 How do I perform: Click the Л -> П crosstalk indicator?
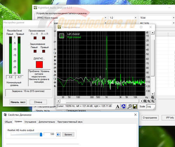pos(44,38)
